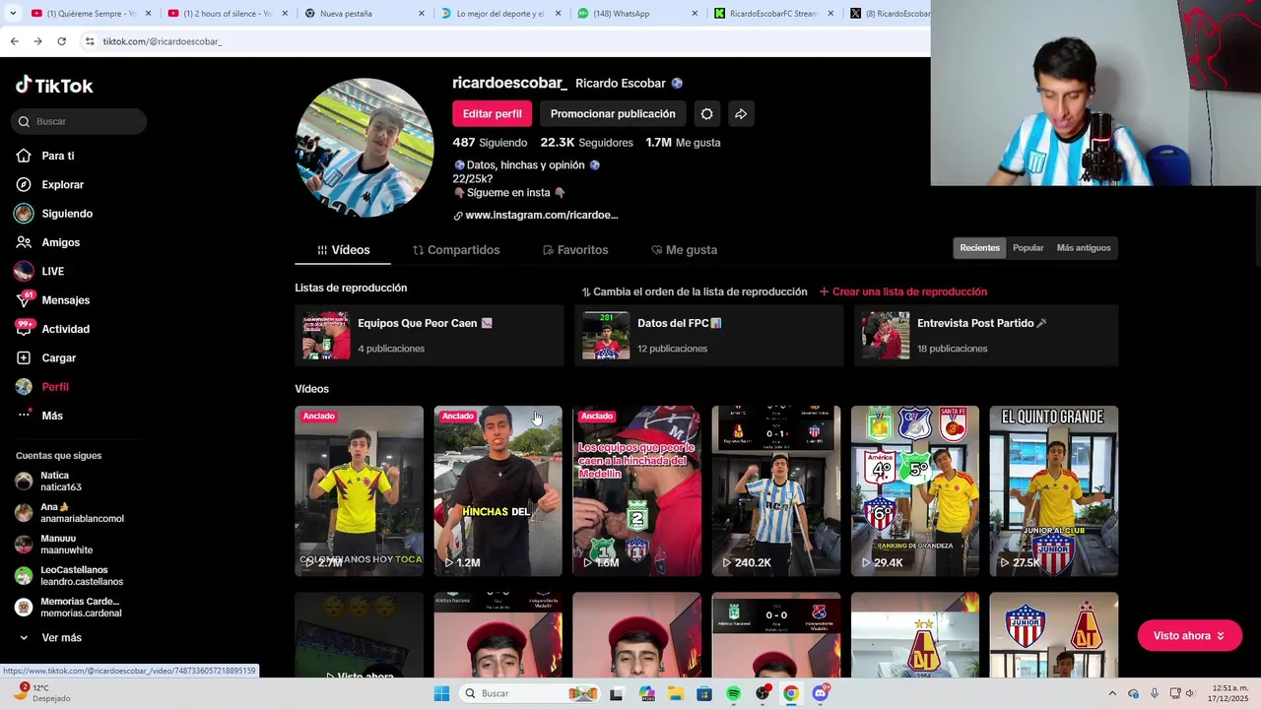1261x709 pixels.
Task: Open the video with 240.2K views
Action: [775, 490]
